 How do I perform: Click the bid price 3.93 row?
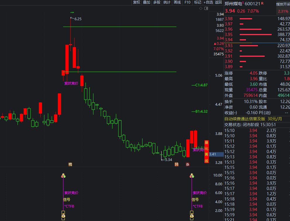(257, 46)
